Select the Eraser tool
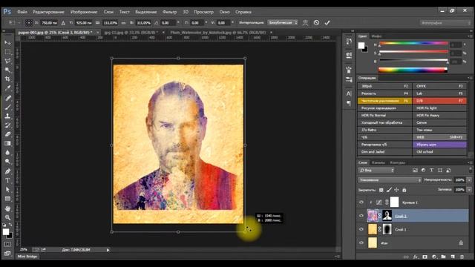Image resolution: width=475 pixels, height=267 pixels. (x=8, y=134)
